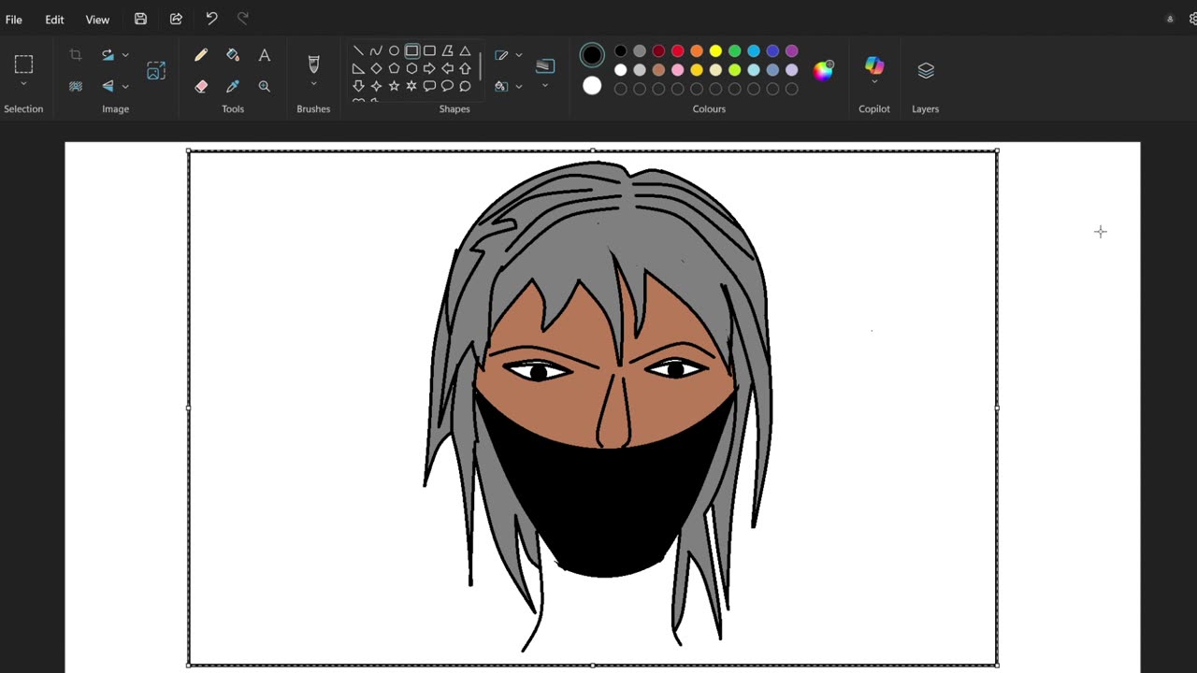Choose the yellow colour swatch

click(x=715, y=51)
